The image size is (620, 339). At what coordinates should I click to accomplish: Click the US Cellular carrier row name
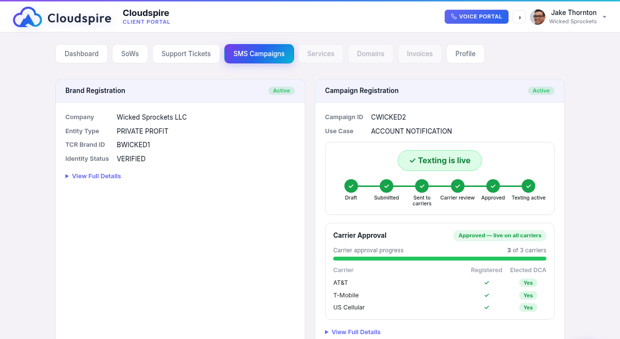pyautogui.click(x=349, y=308)
